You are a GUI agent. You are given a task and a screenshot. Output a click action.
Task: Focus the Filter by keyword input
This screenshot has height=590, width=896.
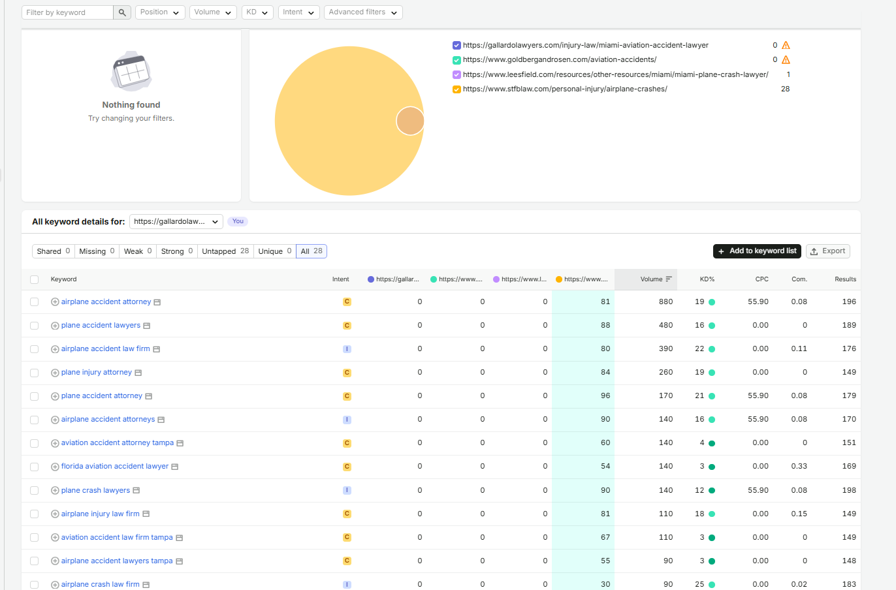[68, 12]
